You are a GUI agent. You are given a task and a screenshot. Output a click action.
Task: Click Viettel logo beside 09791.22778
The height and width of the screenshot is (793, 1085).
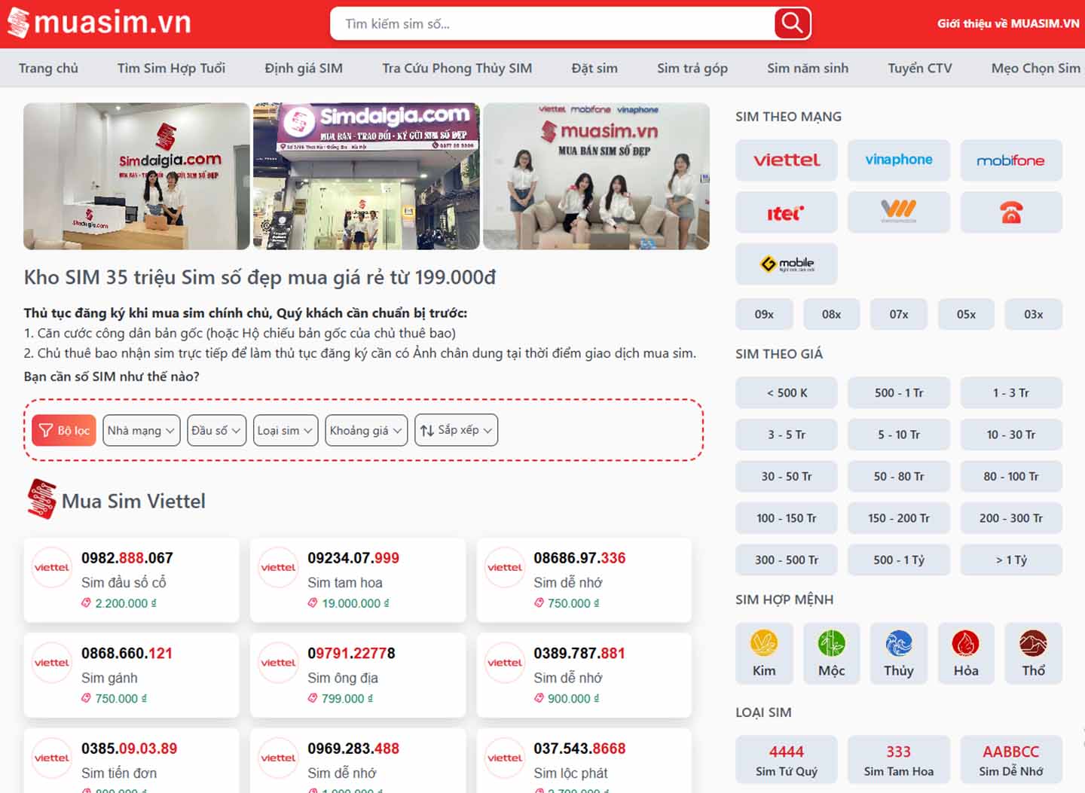coord(278,663)
